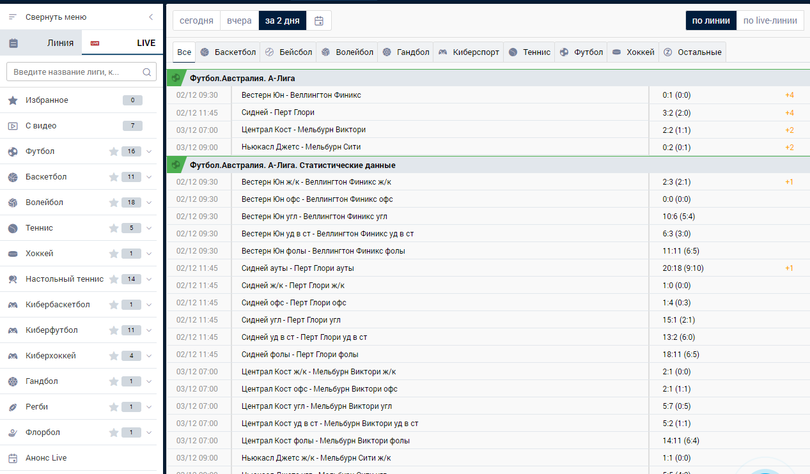Viewport: 810px width, 474px height.
Task: Expand the Настольный теннис category chevron
Action: pyautogui.click(x=149, y=279)
